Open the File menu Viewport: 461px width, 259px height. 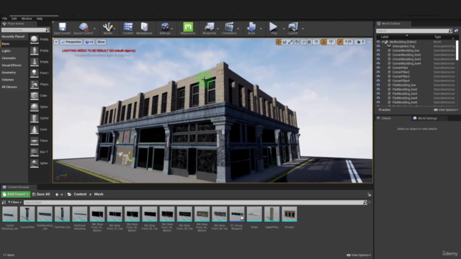[5, 19]
